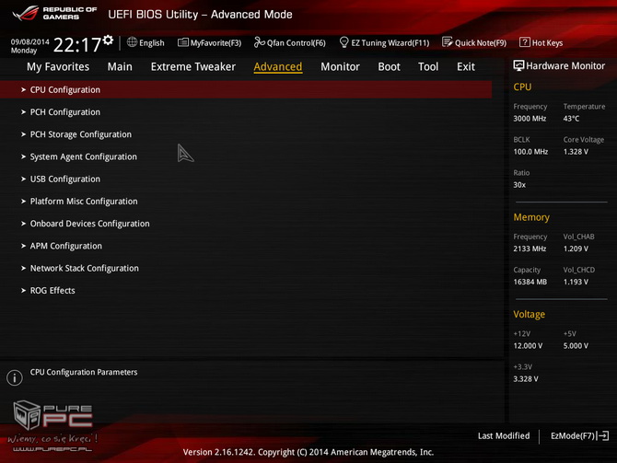Open the APM Configuration label
617x463 pixels.
pos(66,246)
